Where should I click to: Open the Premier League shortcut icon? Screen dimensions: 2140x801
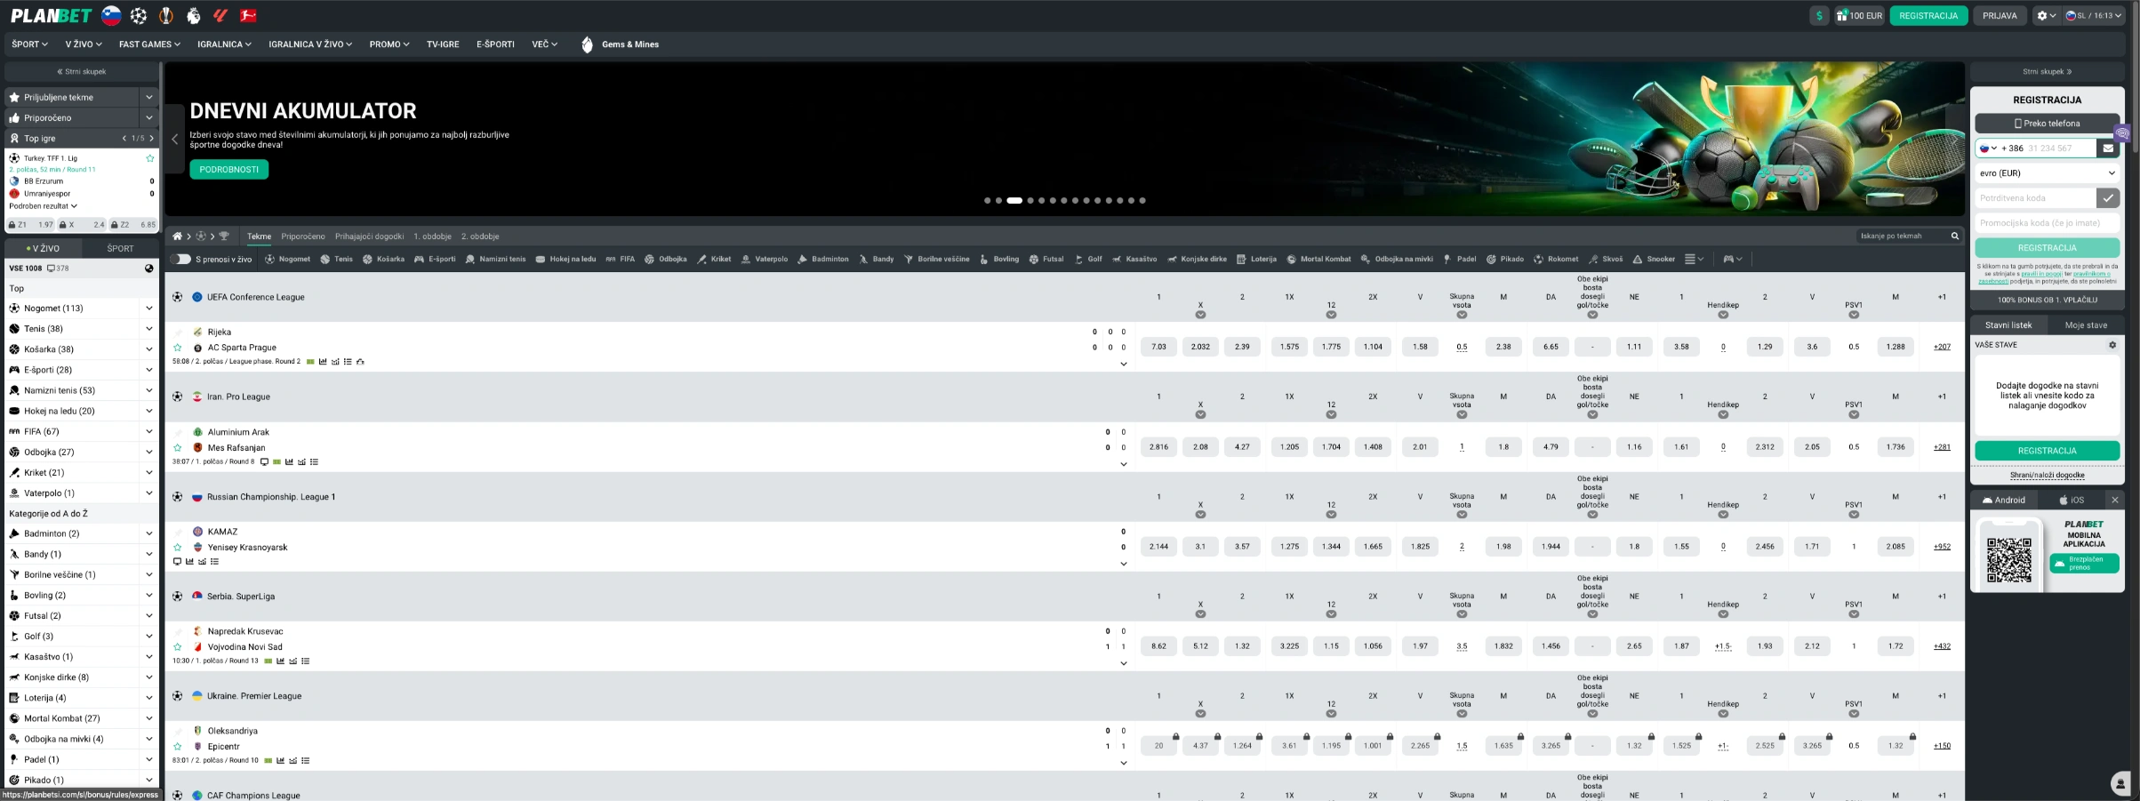(x=193, y=15)
